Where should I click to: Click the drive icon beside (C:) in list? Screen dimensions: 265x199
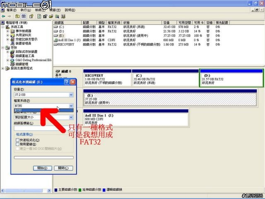pyautogui.click(x=56, y=27)
